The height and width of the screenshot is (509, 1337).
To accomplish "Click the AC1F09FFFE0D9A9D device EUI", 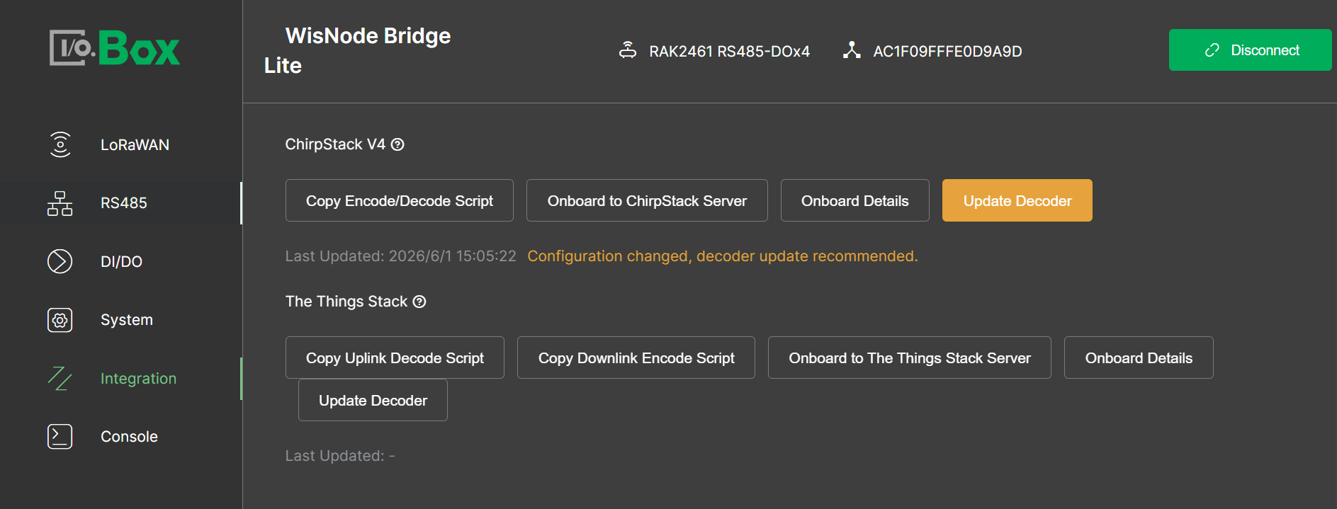I will 947,51.
